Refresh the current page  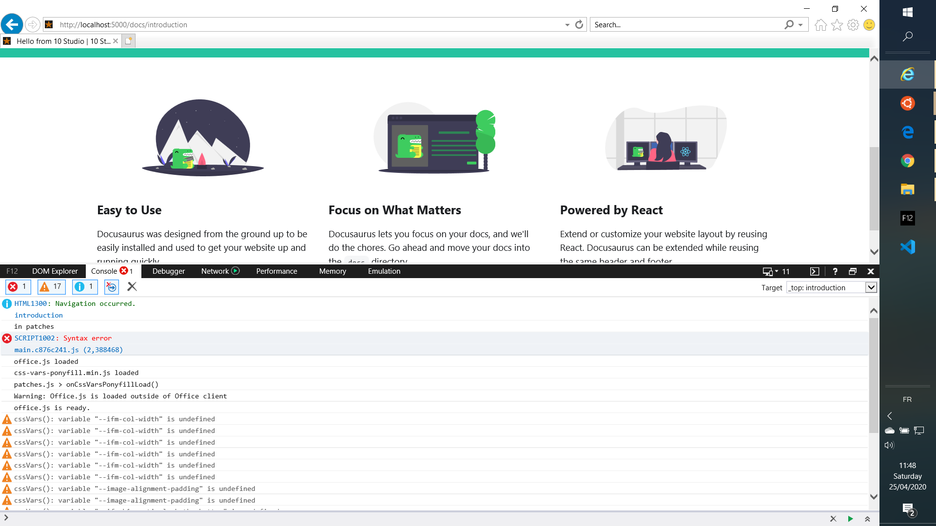pyautogui.click(x=579, y=24)
